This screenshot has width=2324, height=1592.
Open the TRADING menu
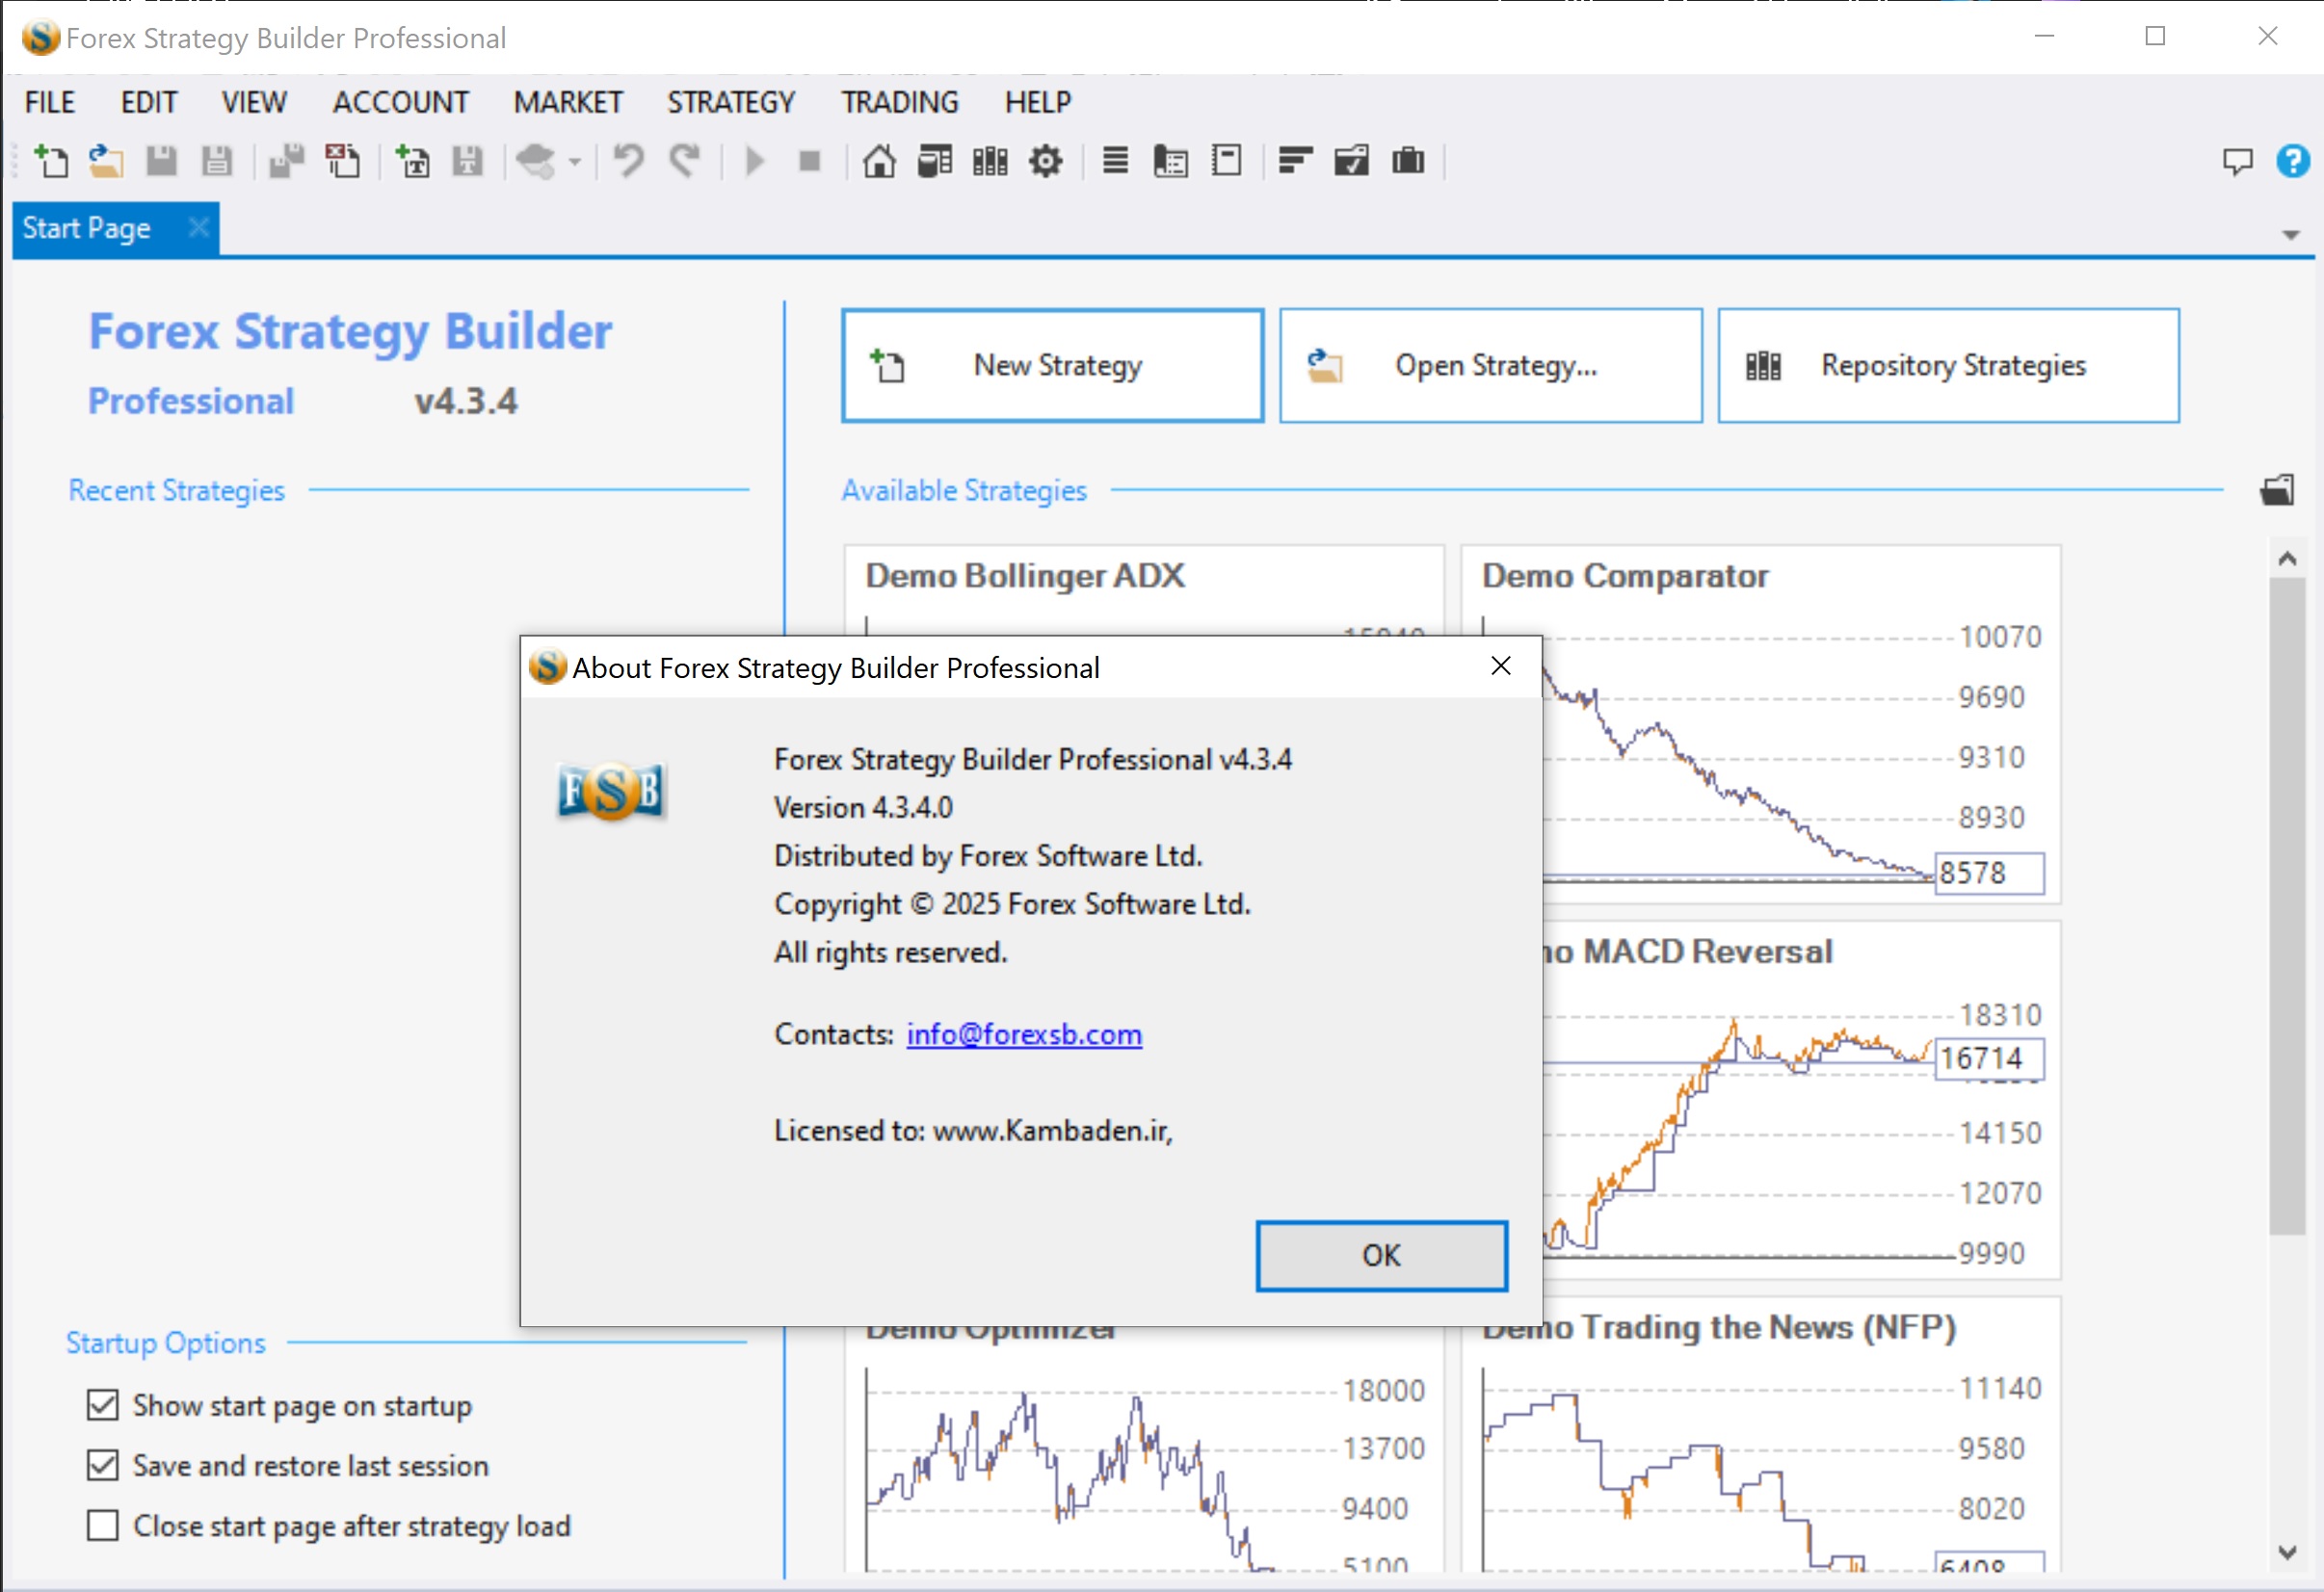pos(900,102)
